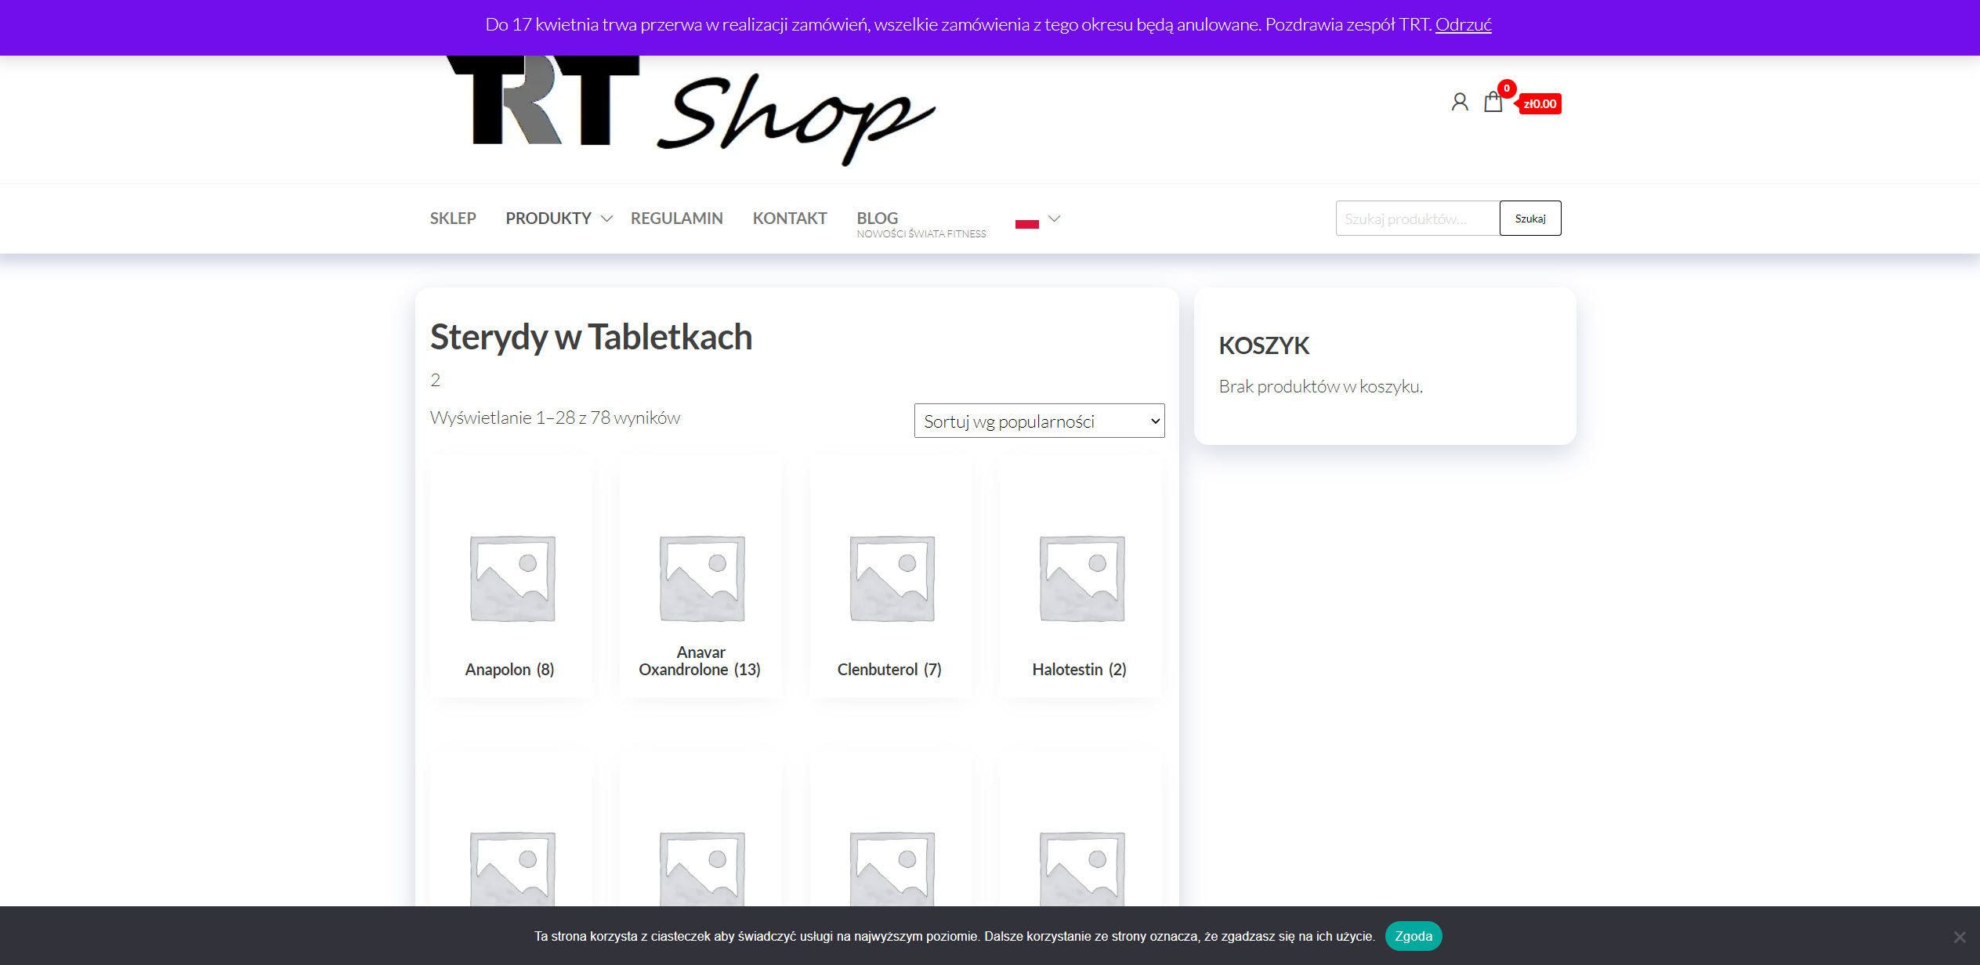Click the shopping bag cart icon

pos(1493,103)
